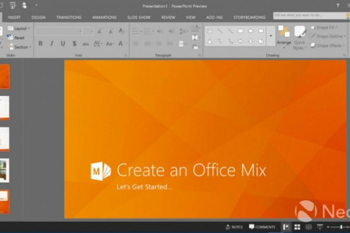Click the Notes button in status bar
The width and height of the screenshot is (350, 233).
click(234, 227)
